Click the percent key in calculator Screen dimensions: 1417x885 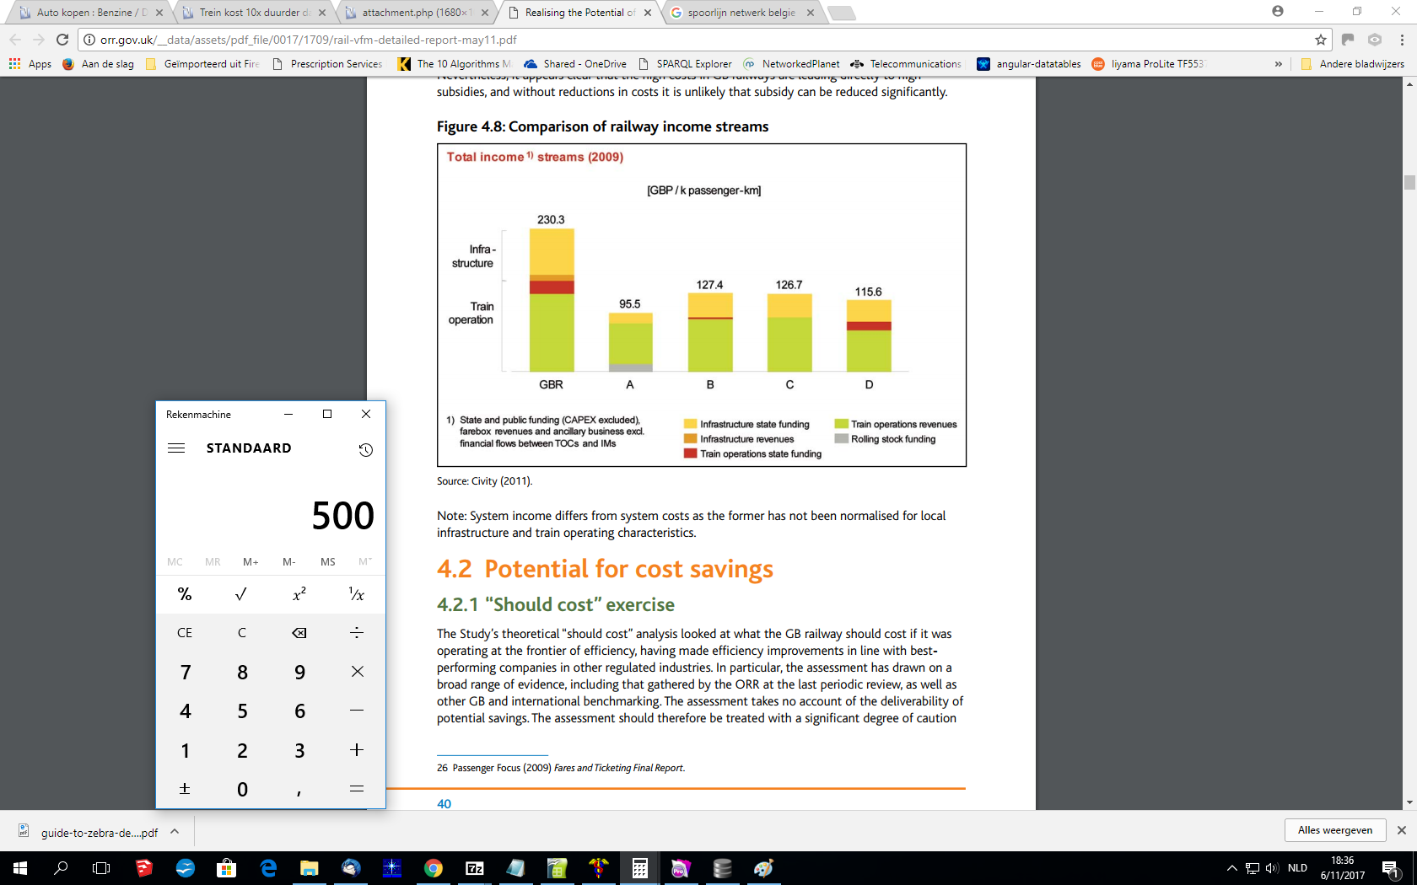point(185,594)
